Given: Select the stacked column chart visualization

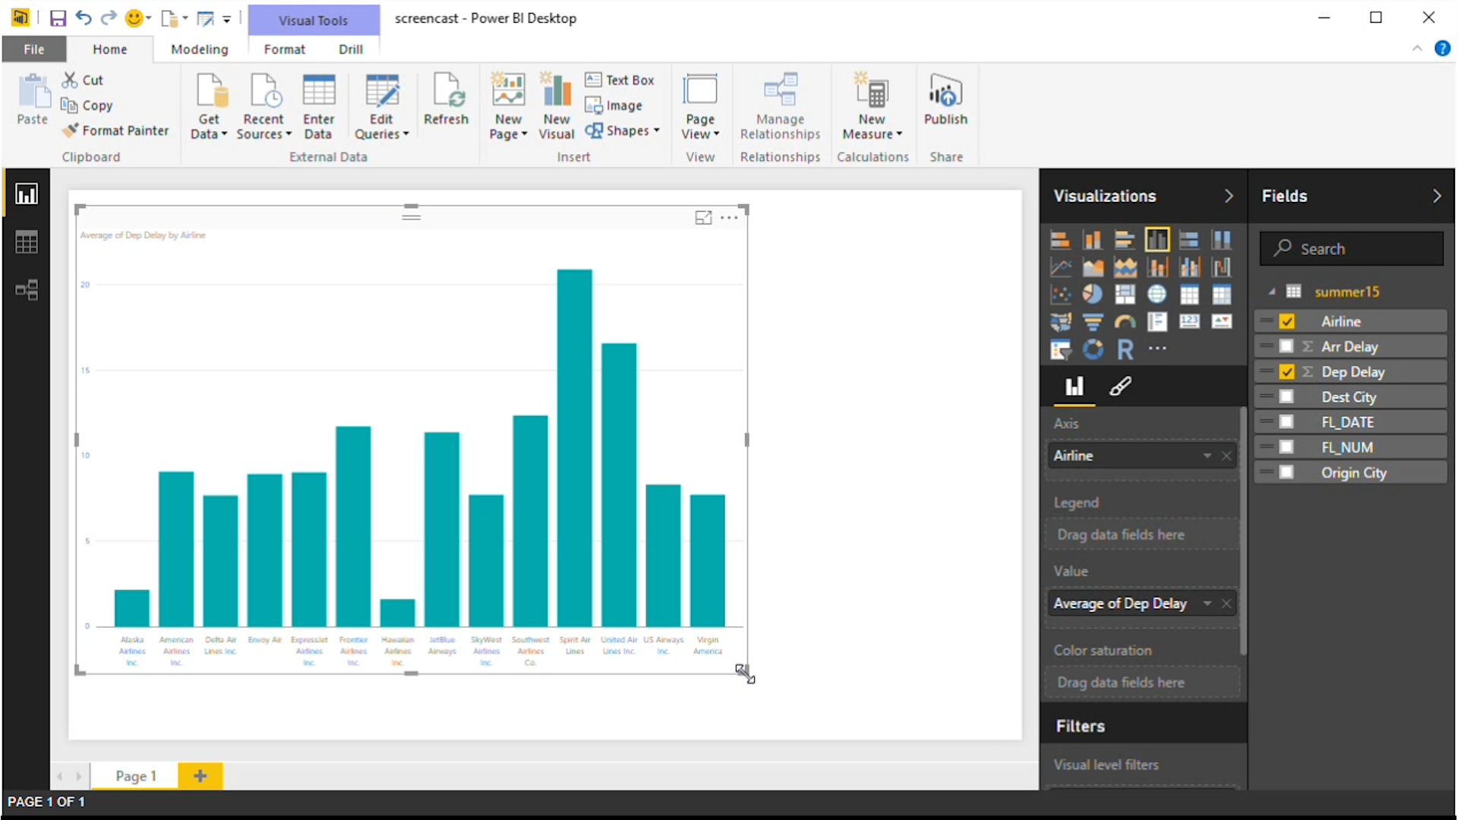Looking at the screenshot, I should tap(1093, 241).
